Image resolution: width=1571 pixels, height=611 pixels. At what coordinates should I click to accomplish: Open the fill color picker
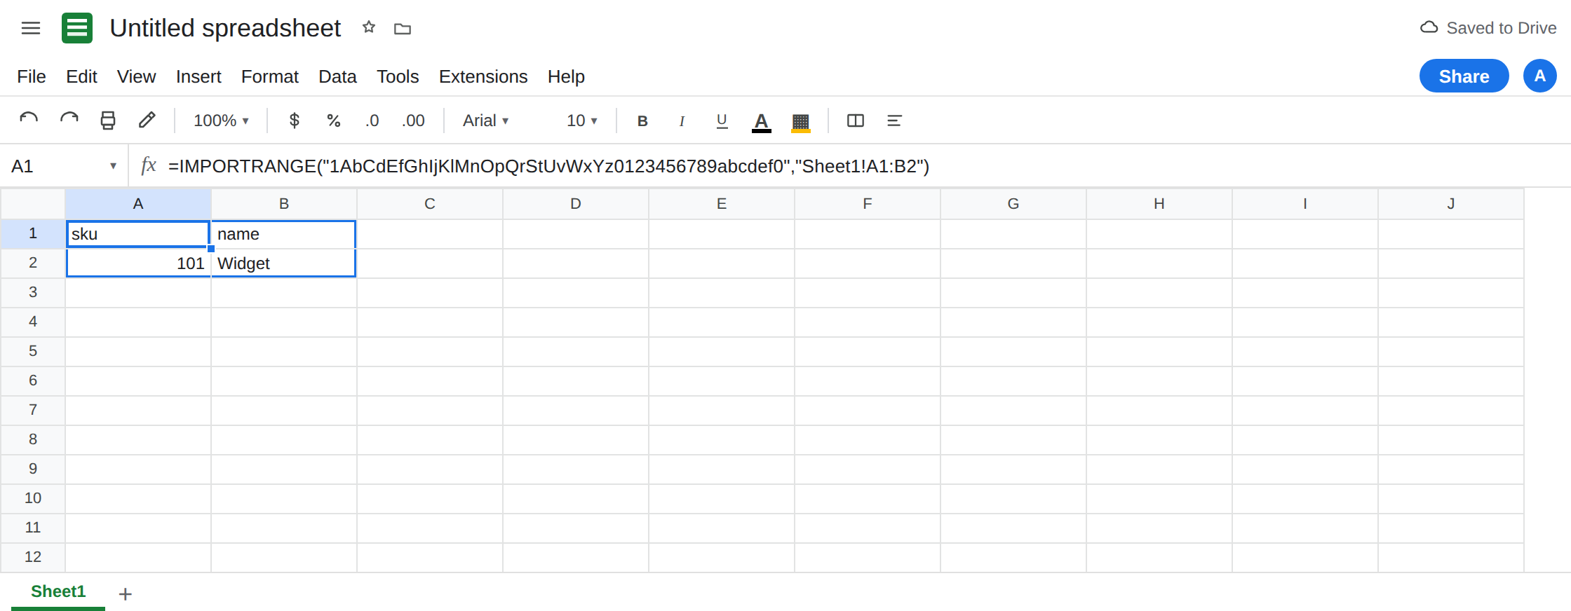pyautogui.click(x=801, y=121)
